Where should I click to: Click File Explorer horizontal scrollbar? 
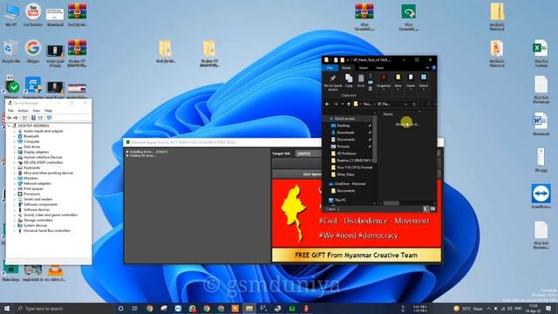(x=391, y=203)
